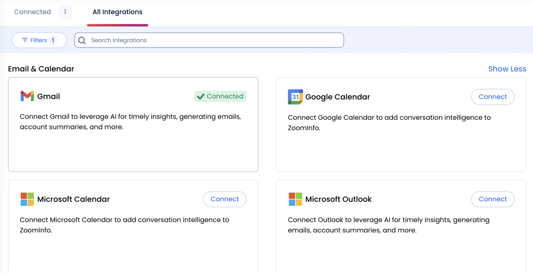
Task: Click the search magnifier icon
Action: click(x=82, y=40)
